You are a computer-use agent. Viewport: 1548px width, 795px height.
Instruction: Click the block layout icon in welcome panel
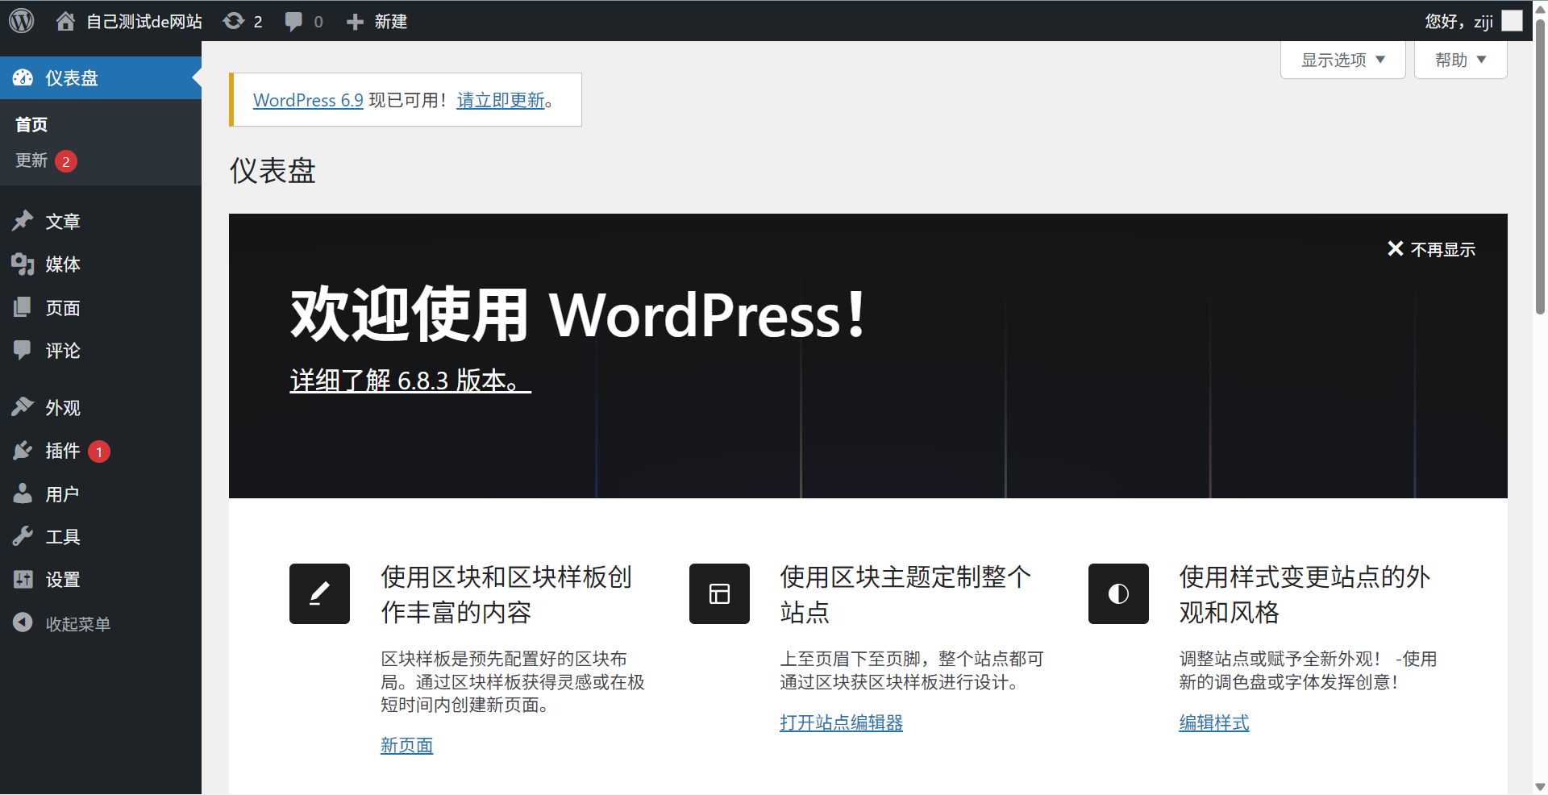click(x=719, y=593)
